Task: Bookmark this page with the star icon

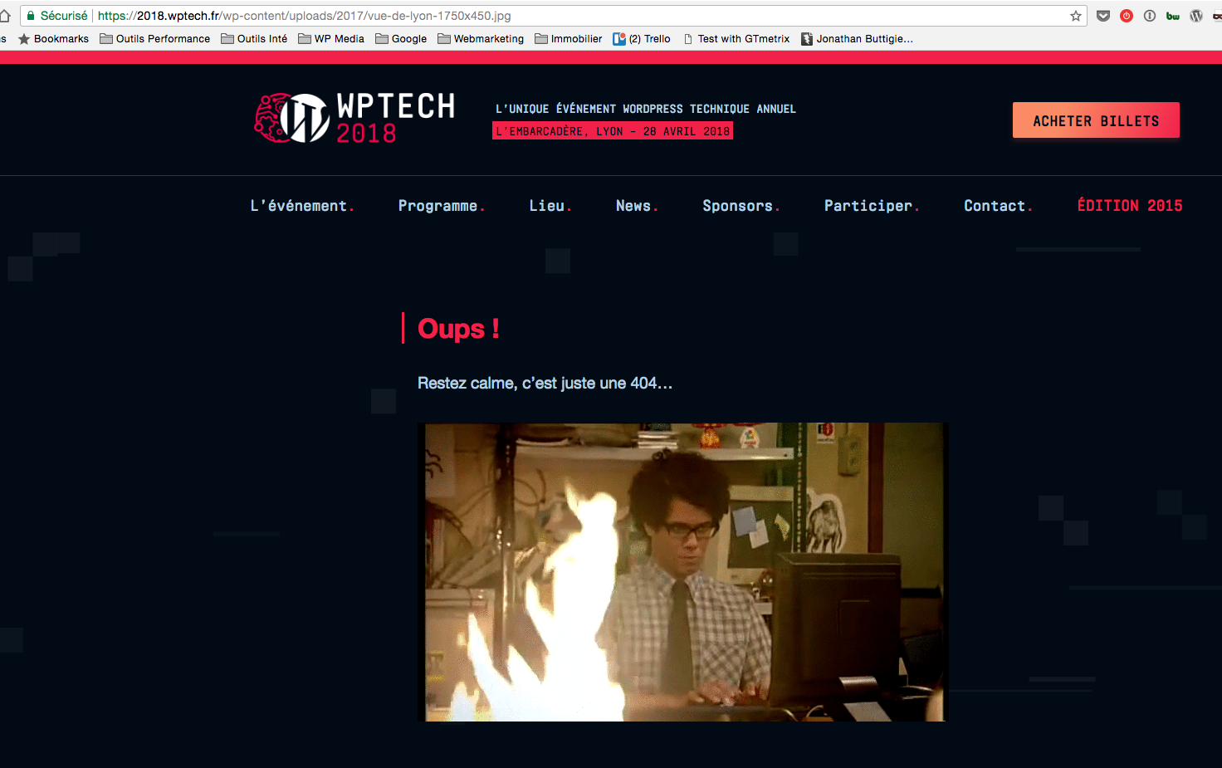Action: [x=1076, y=16]
